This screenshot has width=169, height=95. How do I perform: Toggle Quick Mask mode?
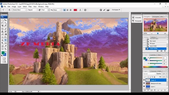(x=4, y=59)
